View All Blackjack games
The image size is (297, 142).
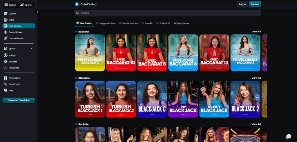256,78
